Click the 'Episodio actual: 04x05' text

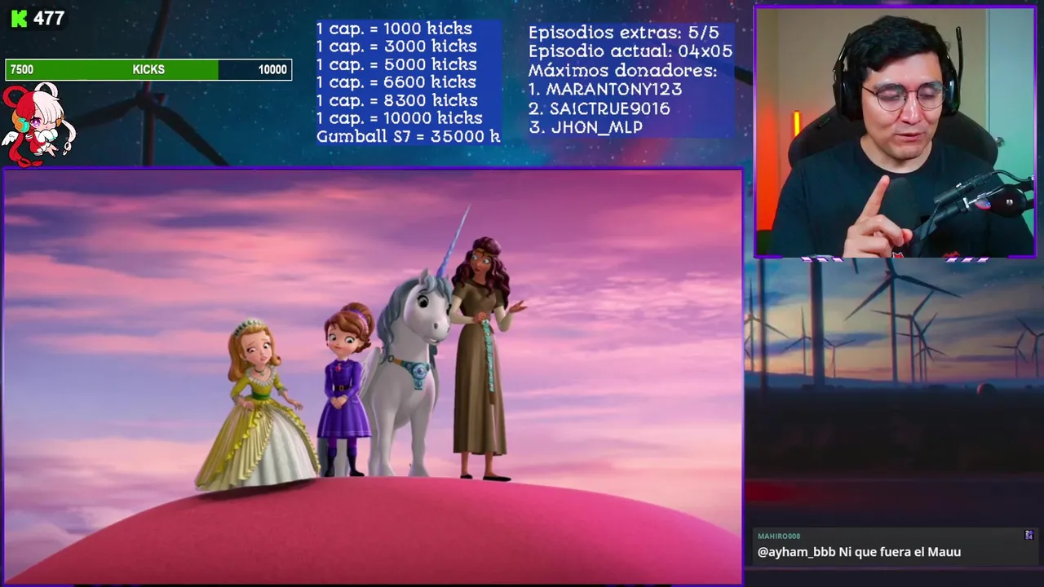(630, 51)
